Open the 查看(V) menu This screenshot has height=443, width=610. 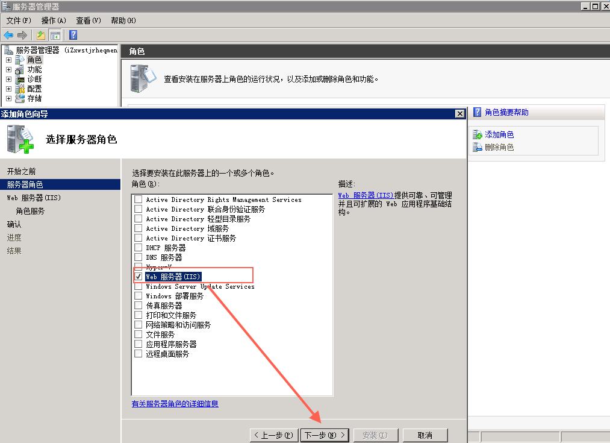pyautogui.click(x=88, y=20)
